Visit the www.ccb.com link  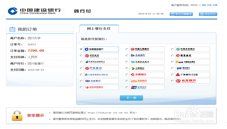tap(209, 5)
